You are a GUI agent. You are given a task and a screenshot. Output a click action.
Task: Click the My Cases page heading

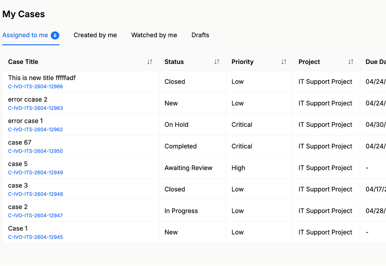[x=24, y=14]
